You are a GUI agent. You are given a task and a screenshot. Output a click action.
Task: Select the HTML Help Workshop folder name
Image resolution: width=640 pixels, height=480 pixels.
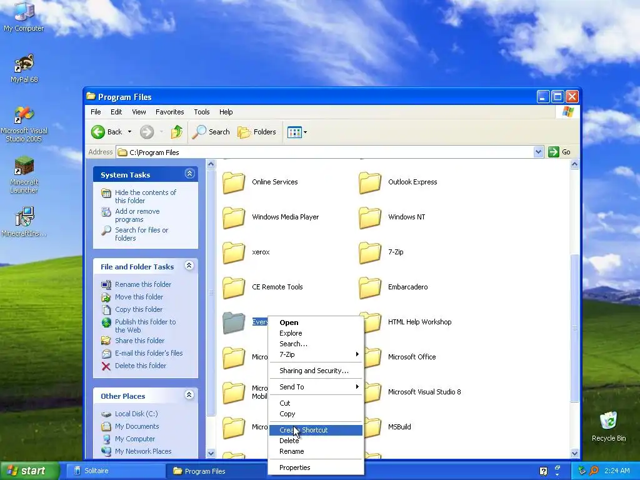419,322
